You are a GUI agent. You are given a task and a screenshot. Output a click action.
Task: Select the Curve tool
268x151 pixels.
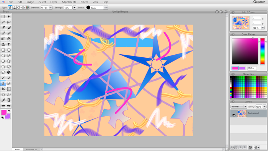[9, 78]
